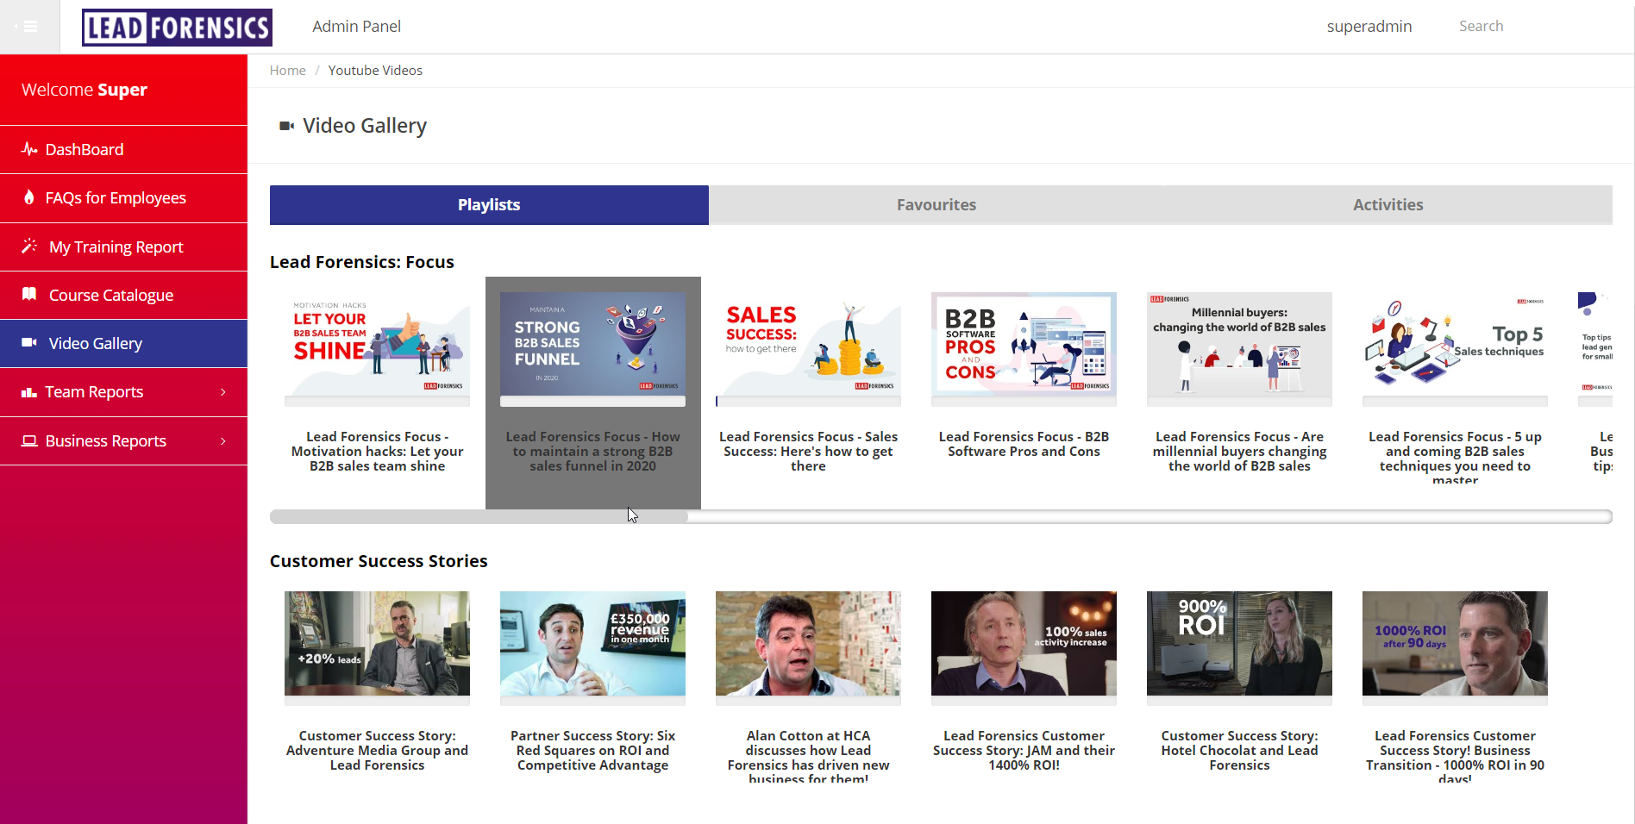Click the Course Catalogue book icon
The height and width of the screenshot is (824, 1635).
(x=29, y=295)
